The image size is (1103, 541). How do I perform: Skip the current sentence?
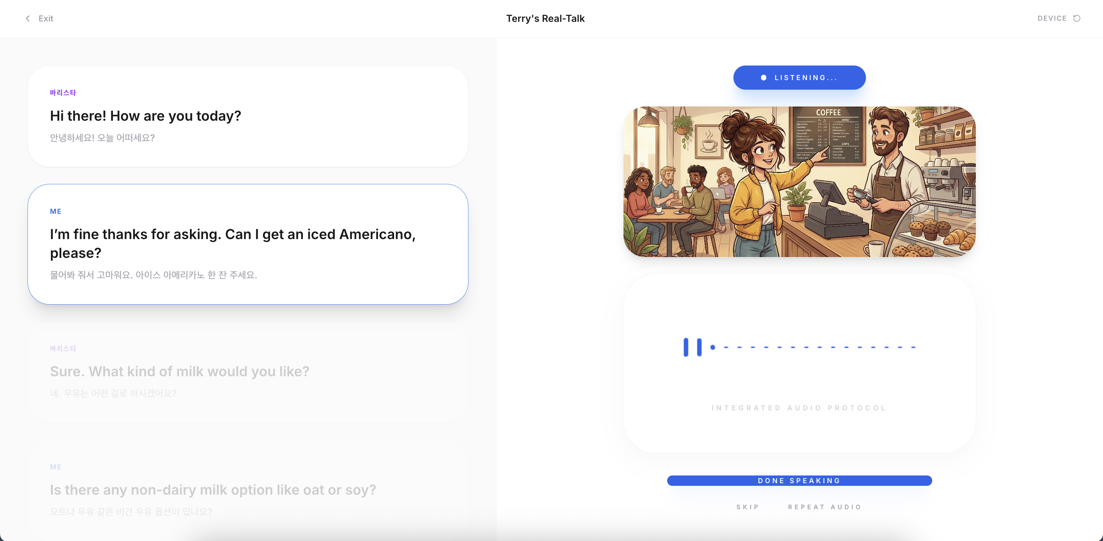[747, 507]
